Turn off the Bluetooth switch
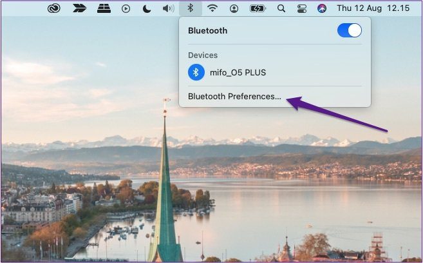The image size is (423, 263). tap(350, 30)
